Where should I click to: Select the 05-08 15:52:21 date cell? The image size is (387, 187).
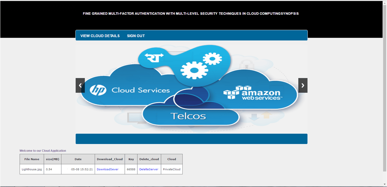click(78, 169)
